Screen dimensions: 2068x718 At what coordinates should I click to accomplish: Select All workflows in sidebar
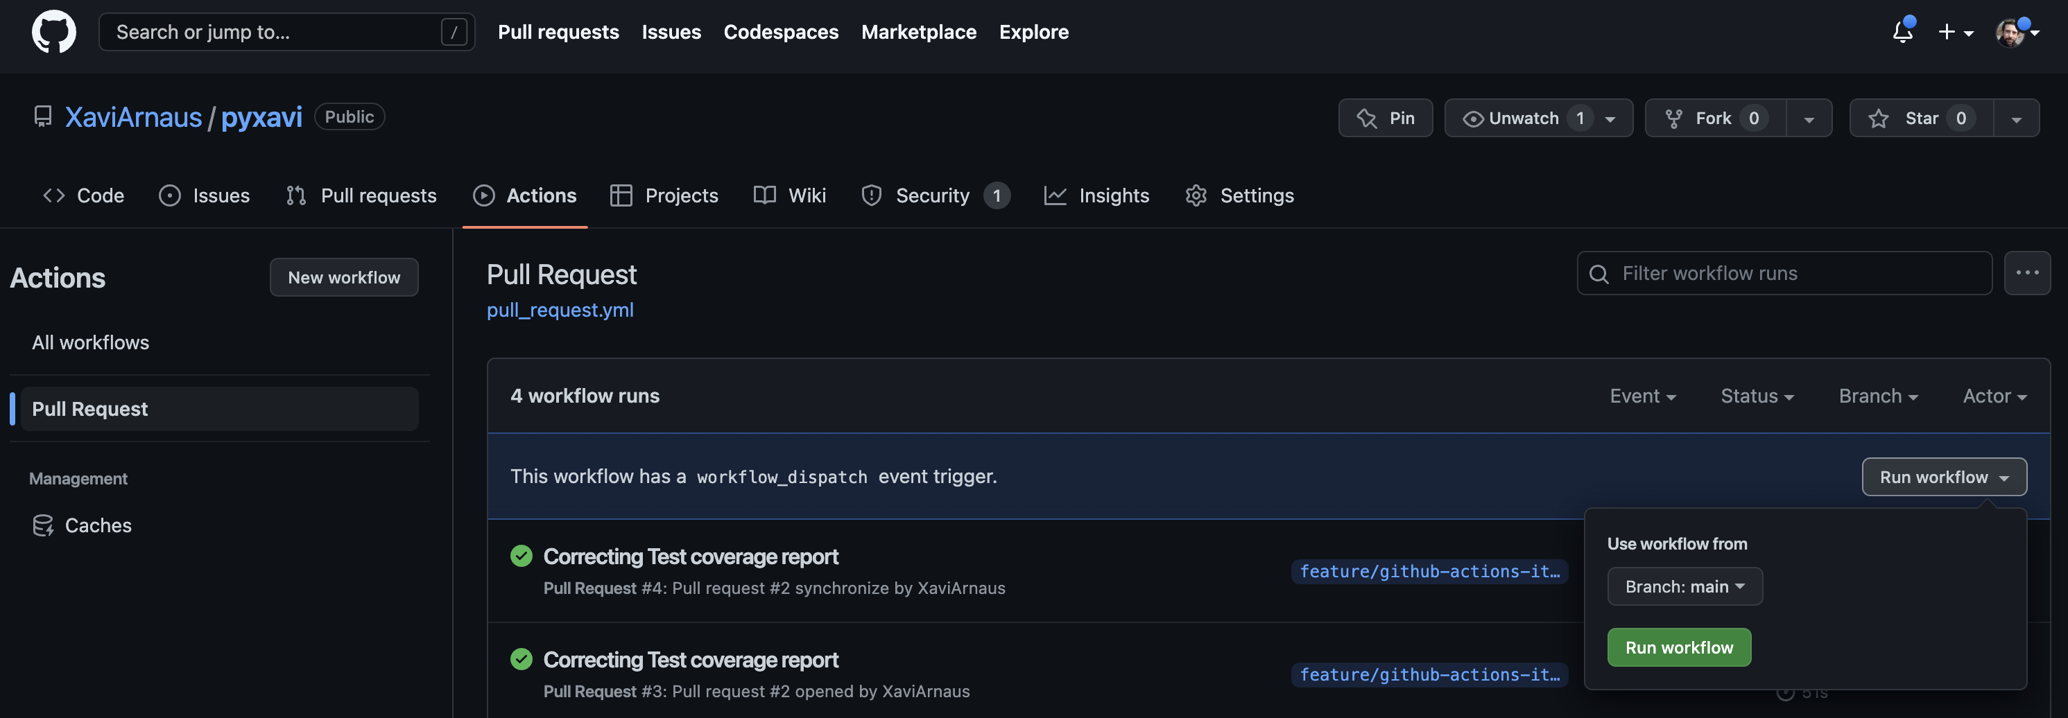coord(91,342)
